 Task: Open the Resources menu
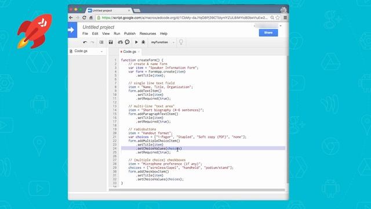click(148, 34)
